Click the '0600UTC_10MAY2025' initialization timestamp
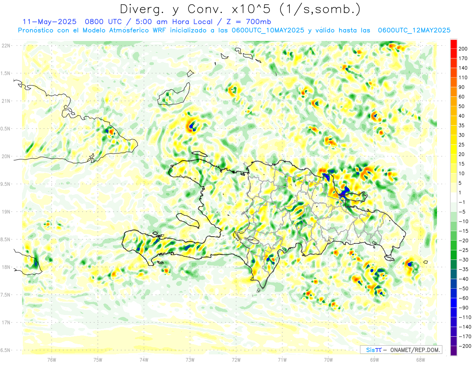This screenshot has height=365, width=472. tap(268, 30)
